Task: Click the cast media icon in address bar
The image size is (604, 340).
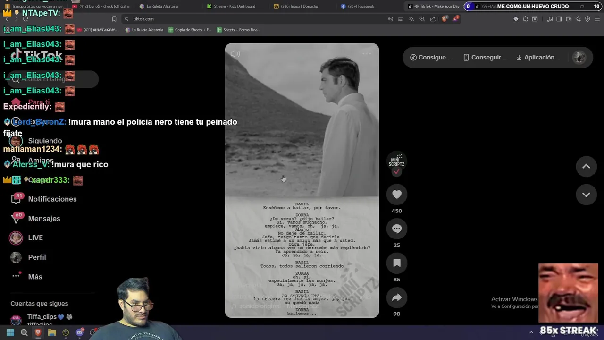Action: click(401, 19)
